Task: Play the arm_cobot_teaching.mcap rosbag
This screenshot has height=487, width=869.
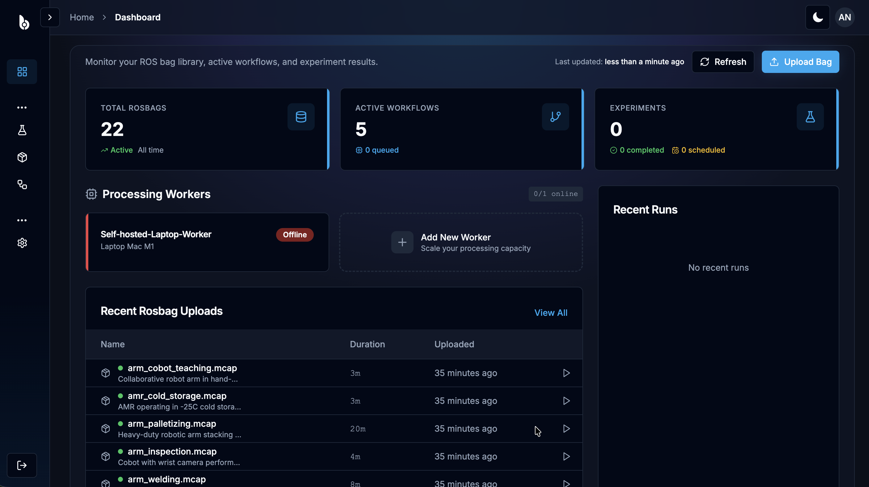Action: (x=566, y=373)
